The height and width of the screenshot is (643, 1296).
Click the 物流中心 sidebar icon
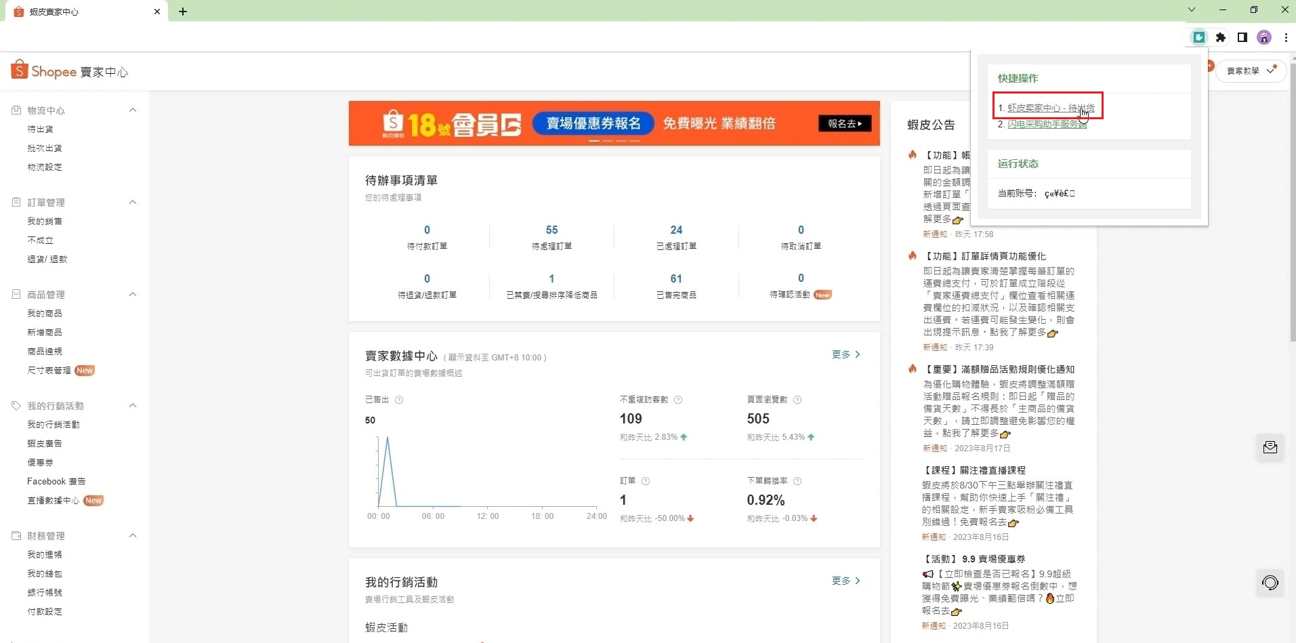tap(16, 110)
